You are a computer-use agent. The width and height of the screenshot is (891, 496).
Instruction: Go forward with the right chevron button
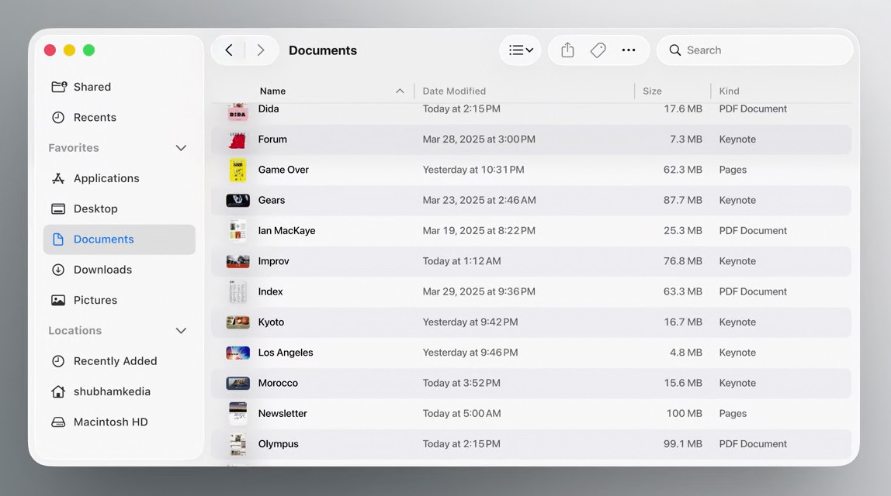260,50
